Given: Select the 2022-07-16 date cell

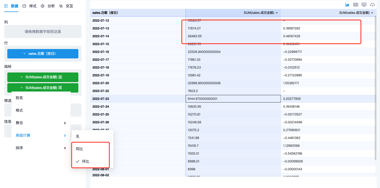Looking at the screenshot, I should 138,52.
